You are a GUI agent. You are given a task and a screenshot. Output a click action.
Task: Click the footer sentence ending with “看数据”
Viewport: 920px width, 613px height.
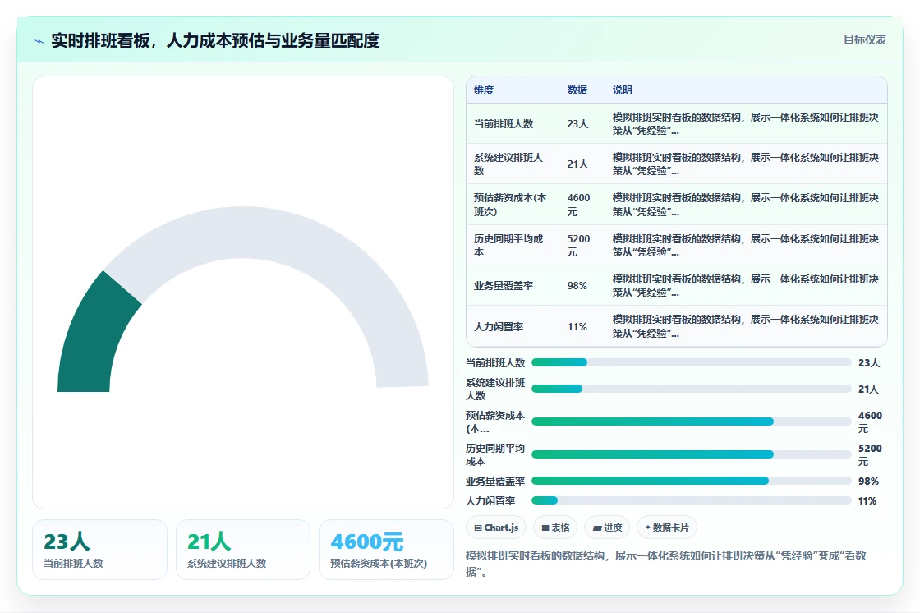pos(666,564)
